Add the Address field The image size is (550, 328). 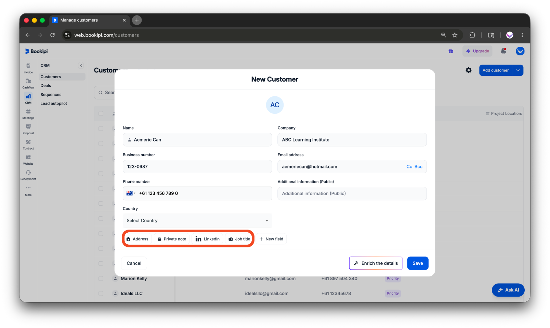(137, 239)
